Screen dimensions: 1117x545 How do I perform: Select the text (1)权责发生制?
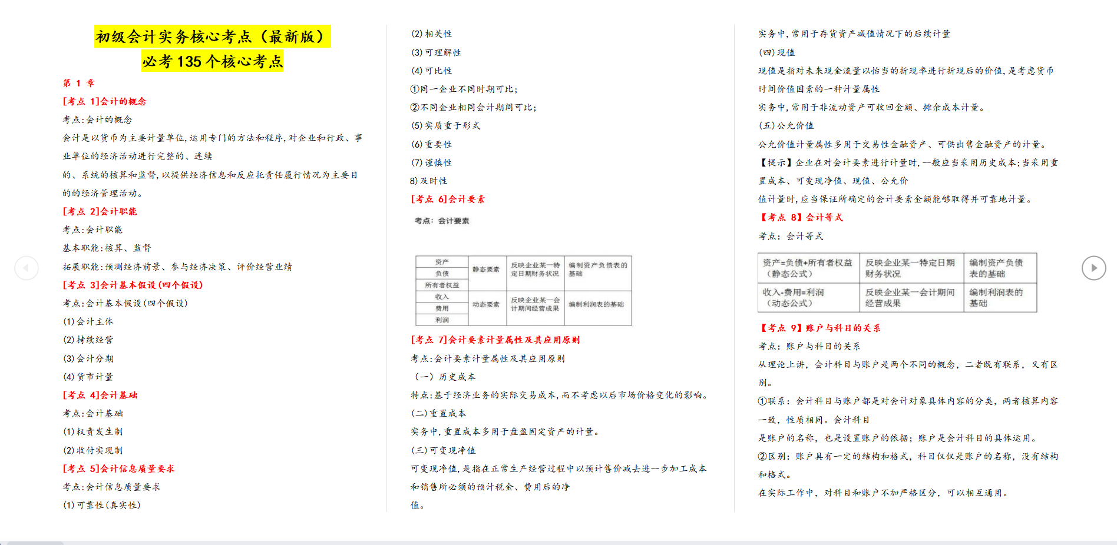pos(94,431)
